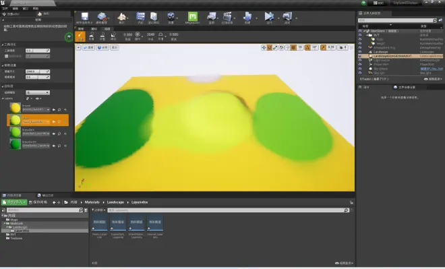Toggle visibility of LandscapeGizmoActiveActor1

click(x=360, y=56)
